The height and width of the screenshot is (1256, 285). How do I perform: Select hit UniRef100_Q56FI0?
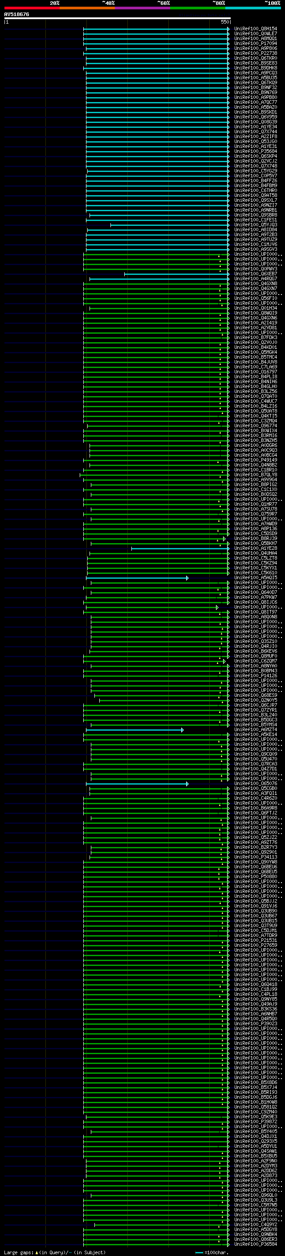[x=256, y=299]
